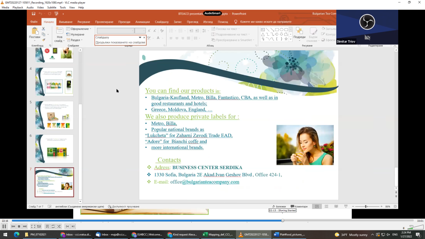The height and width of the screenshot is (239, 425).
Task: Click VLC previous chapter button
Action: 67,226
